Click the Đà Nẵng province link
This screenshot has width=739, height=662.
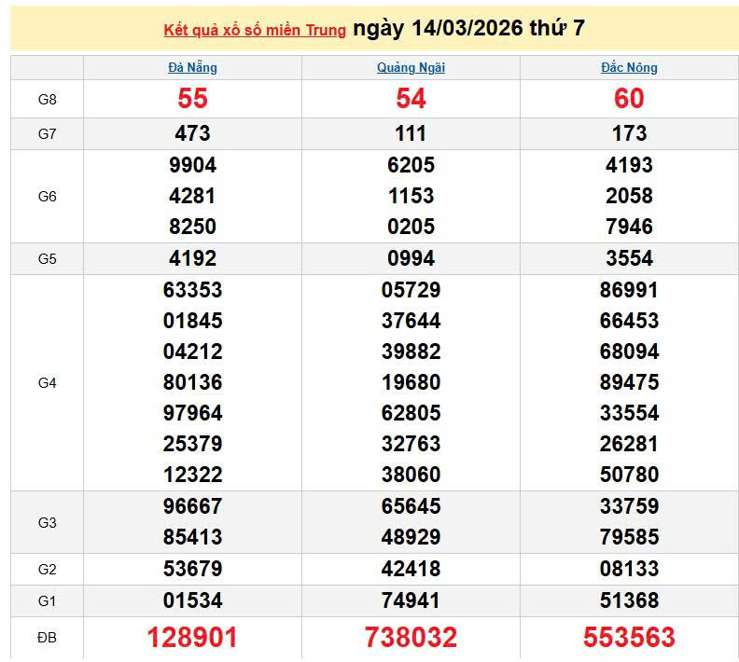[192, 68]
